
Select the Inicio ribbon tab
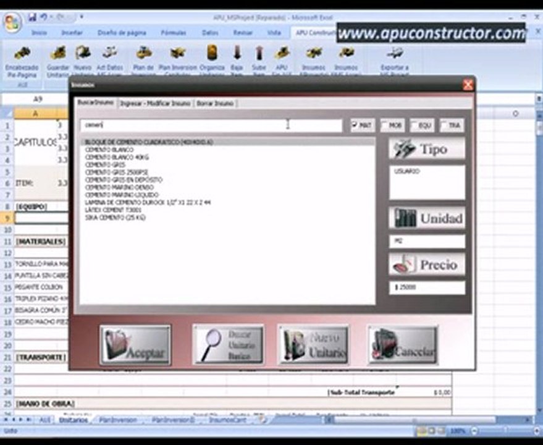coord(39,33)
